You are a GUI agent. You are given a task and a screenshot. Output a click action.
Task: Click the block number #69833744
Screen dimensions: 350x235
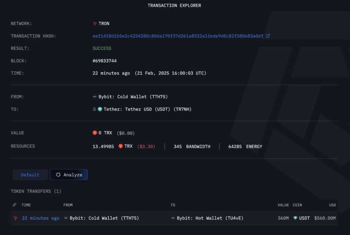(x=105, y=61)
